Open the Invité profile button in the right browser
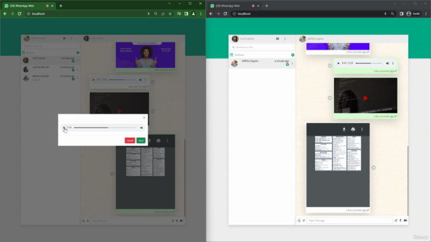Image resolution: width=431 pixels, height=242 pixels. tap(413, 13)
